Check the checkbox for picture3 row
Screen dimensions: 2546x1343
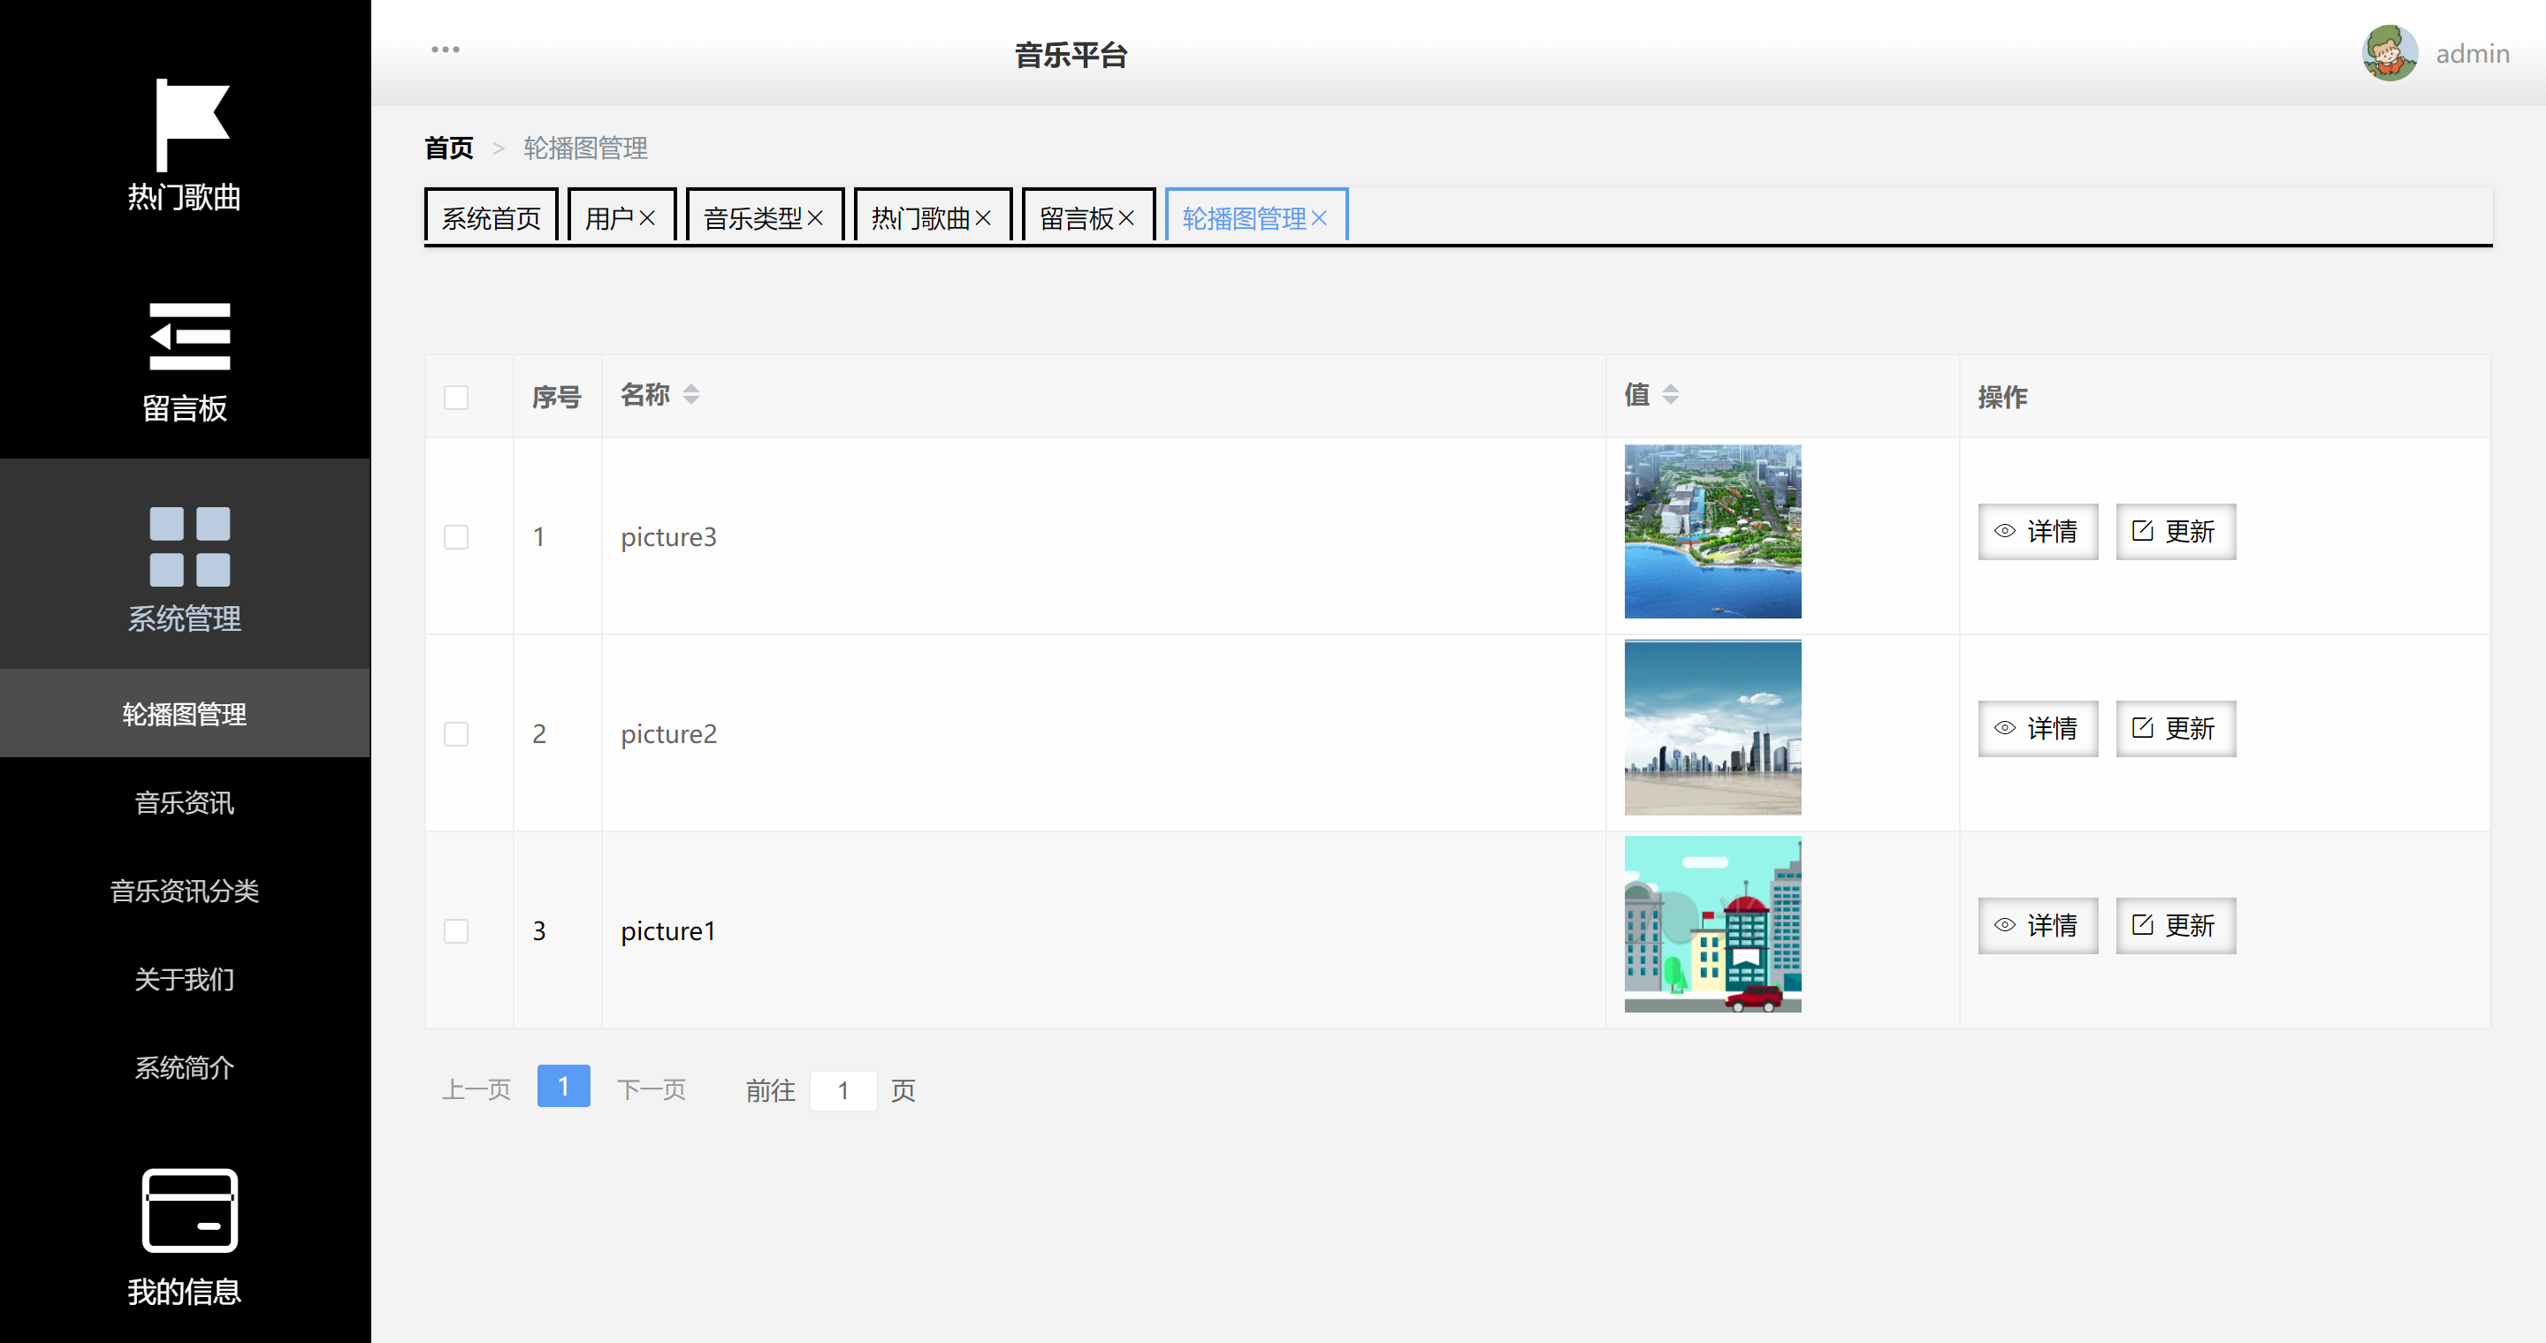(455, 537)
